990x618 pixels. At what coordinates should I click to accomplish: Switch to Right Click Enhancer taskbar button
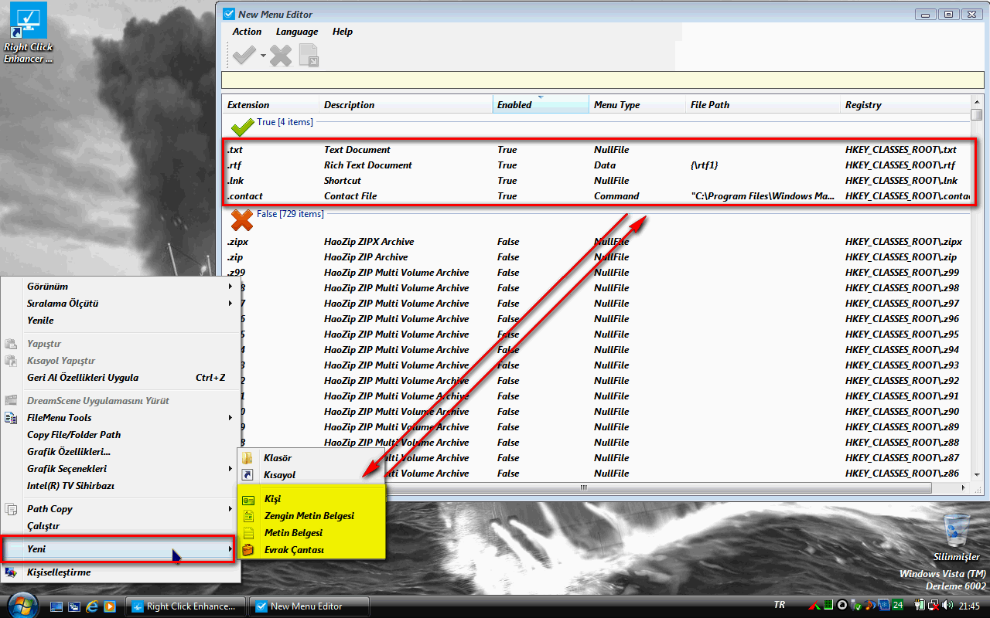[x=186, y=606]
